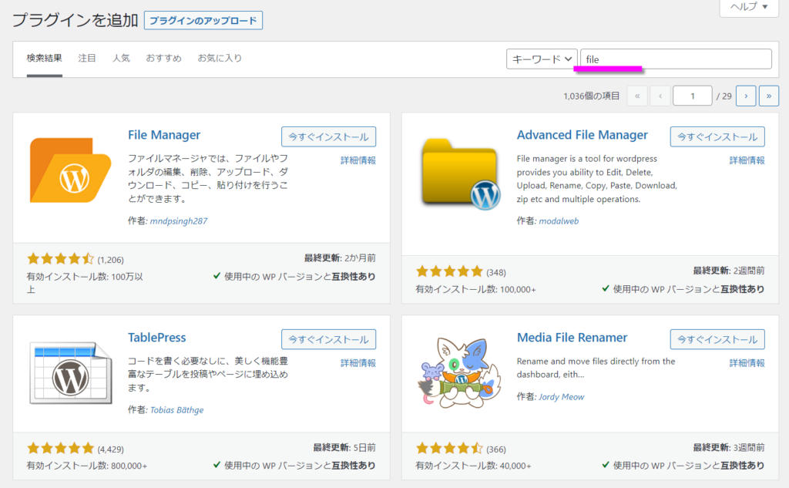This screenshot has width=789, height=488.
Task: Click the current page number field
Action: pos(693,96)
